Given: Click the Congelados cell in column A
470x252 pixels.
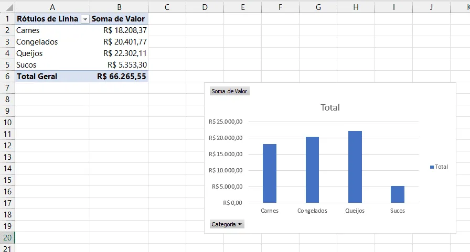Looking at the screenshot, I should (x=52, y=42).
